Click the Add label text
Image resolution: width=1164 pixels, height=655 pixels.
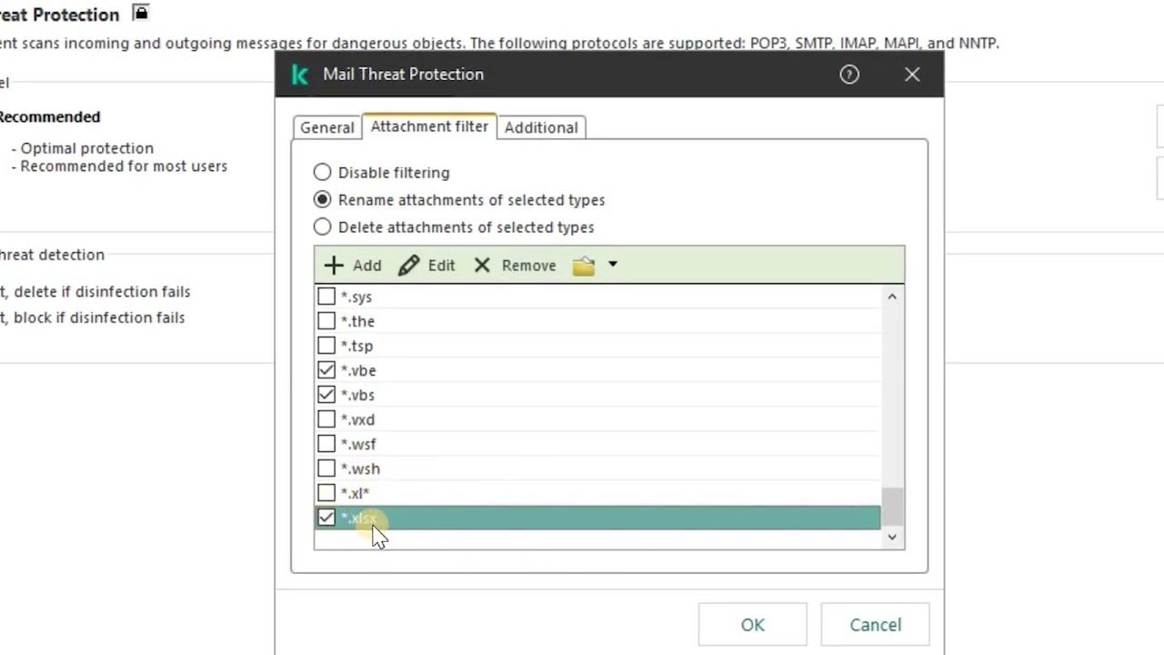[x=366, y=266]
